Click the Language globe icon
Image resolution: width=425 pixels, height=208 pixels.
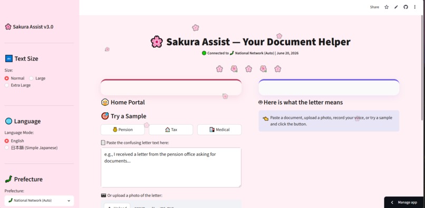[x=8, y=121]
